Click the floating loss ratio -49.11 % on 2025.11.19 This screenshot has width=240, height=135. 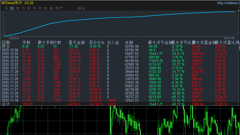pyautogui.click(x=178, y=97)
